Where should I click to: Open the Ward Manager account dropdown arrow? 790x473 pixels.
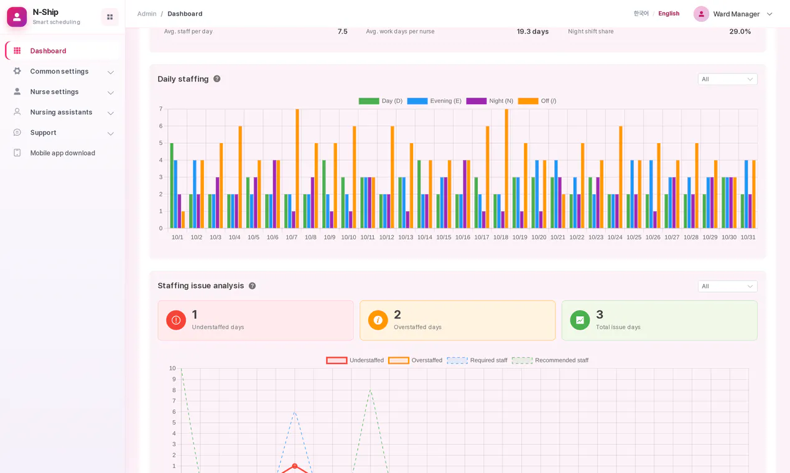[x=769, y=14]
